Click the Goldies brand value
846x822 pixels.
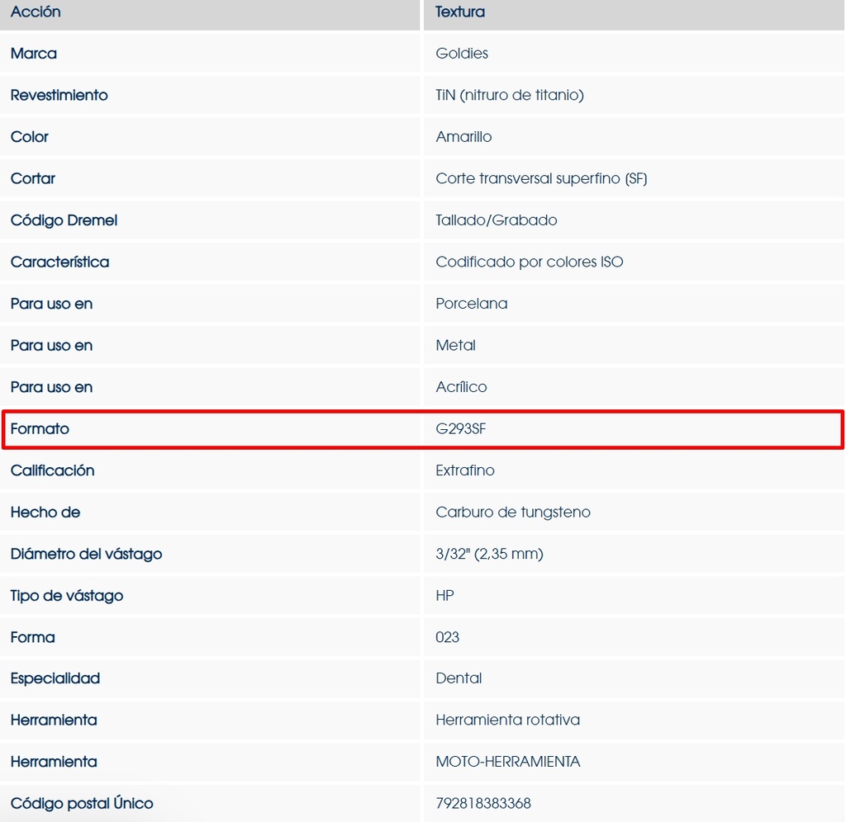[462, 54]
